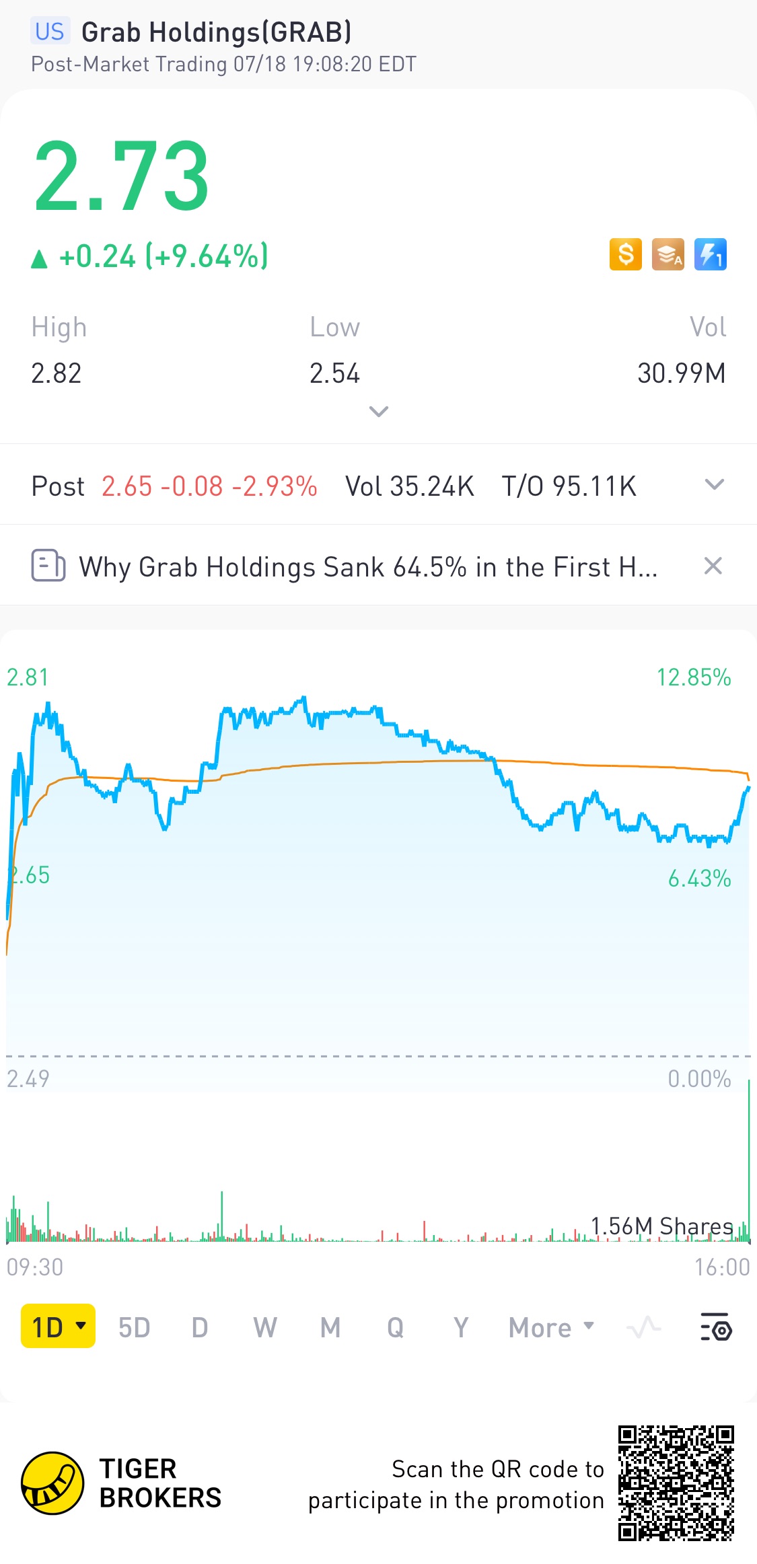Expand the High/Low/Vol quote details chevron
Screen dimensions: 757x1564
pos(379,412)
